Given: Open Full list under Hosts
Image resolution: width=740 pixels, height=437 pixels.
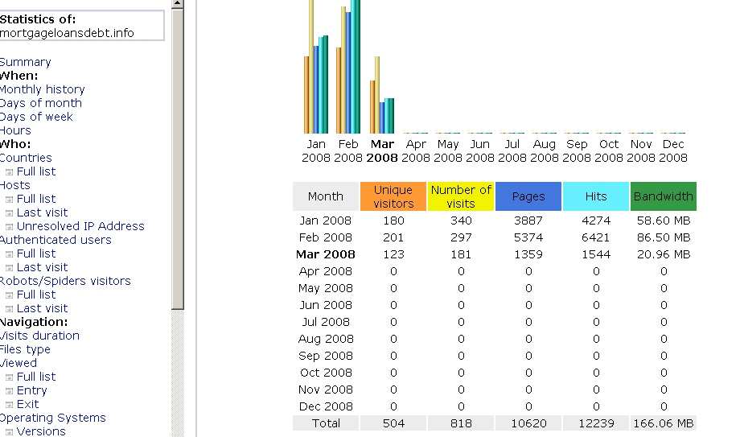Looking at the screenshot, I should (36, 199).
